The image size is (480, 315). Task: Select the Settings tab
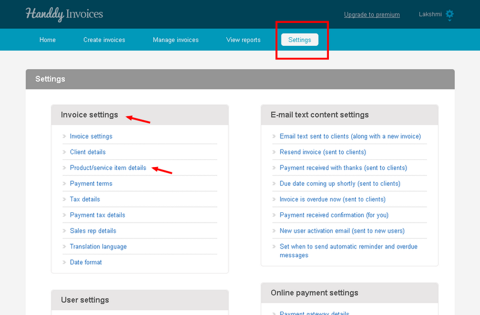click(299, 40)
